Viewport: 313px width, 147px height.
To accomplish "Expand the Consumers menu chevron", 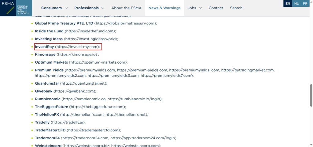I will (x=66, y=8).
